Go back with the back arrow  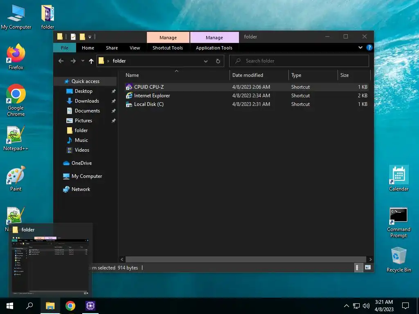pos(61,61)
